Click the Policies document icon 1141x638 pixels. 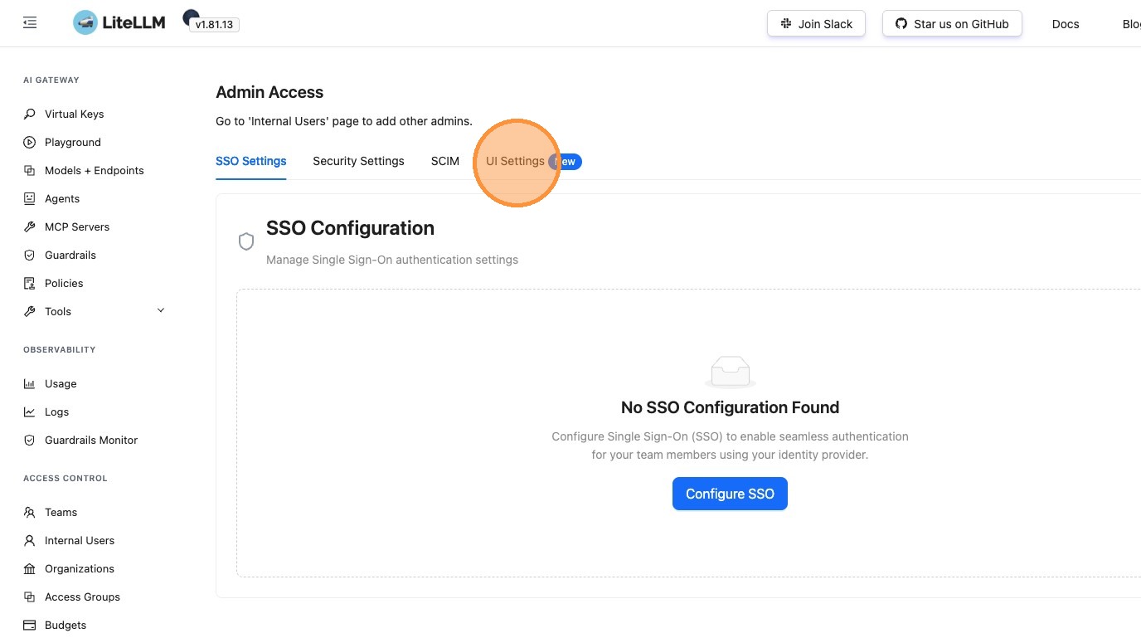(x=30, y=283)
